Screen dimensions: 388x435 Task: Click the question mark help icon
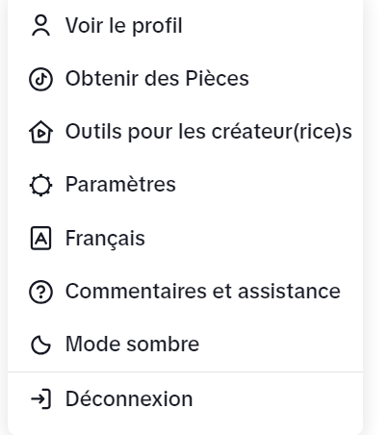pos(40,292)
